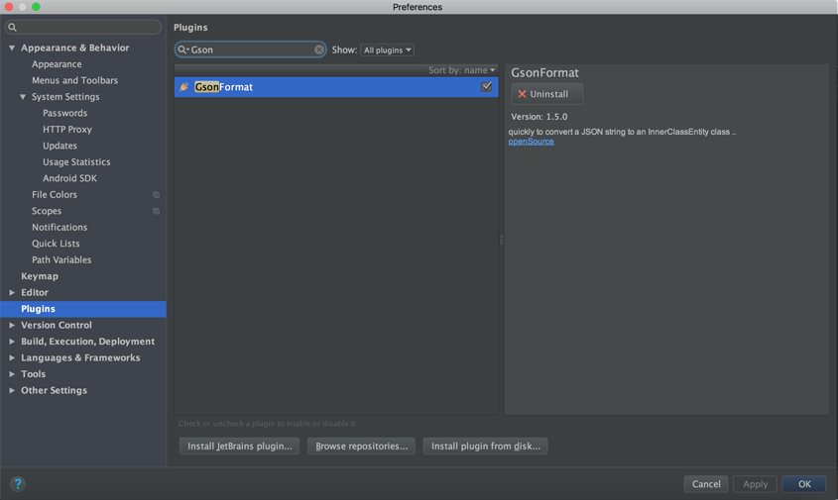Click the plugin search magnifier icon
Screen dimensions: 838x500
(x=183, y=50)
